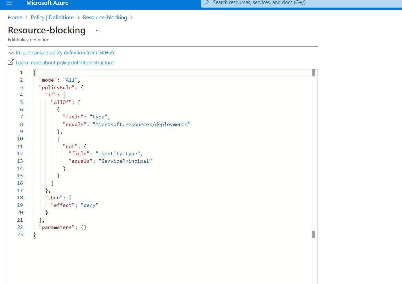This screenshot has width=402, height=284.
Task: Click the "not" key on line 11
Action: [x=70, y=146]
